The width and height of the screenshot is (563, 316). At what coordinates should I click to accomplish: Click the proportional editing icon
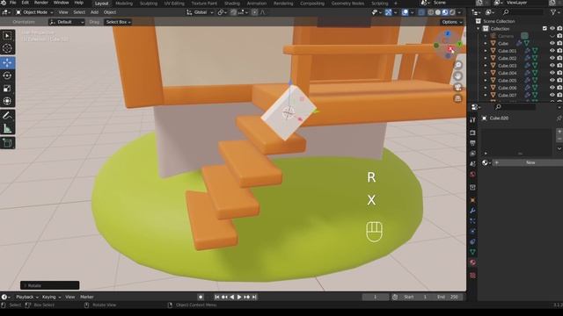click(x=254, y=12)
